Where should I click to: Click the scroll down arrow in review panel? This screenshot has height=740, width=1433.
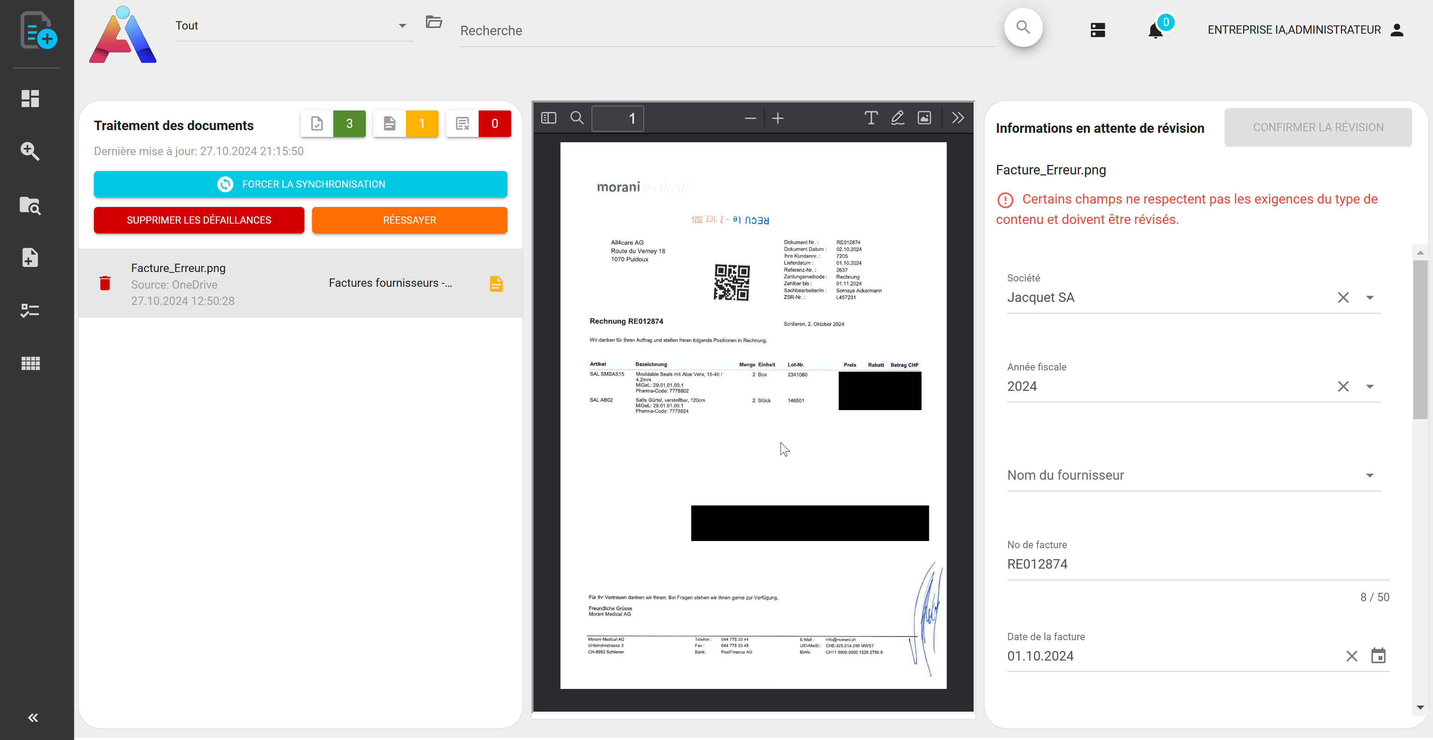(1420, 707)
